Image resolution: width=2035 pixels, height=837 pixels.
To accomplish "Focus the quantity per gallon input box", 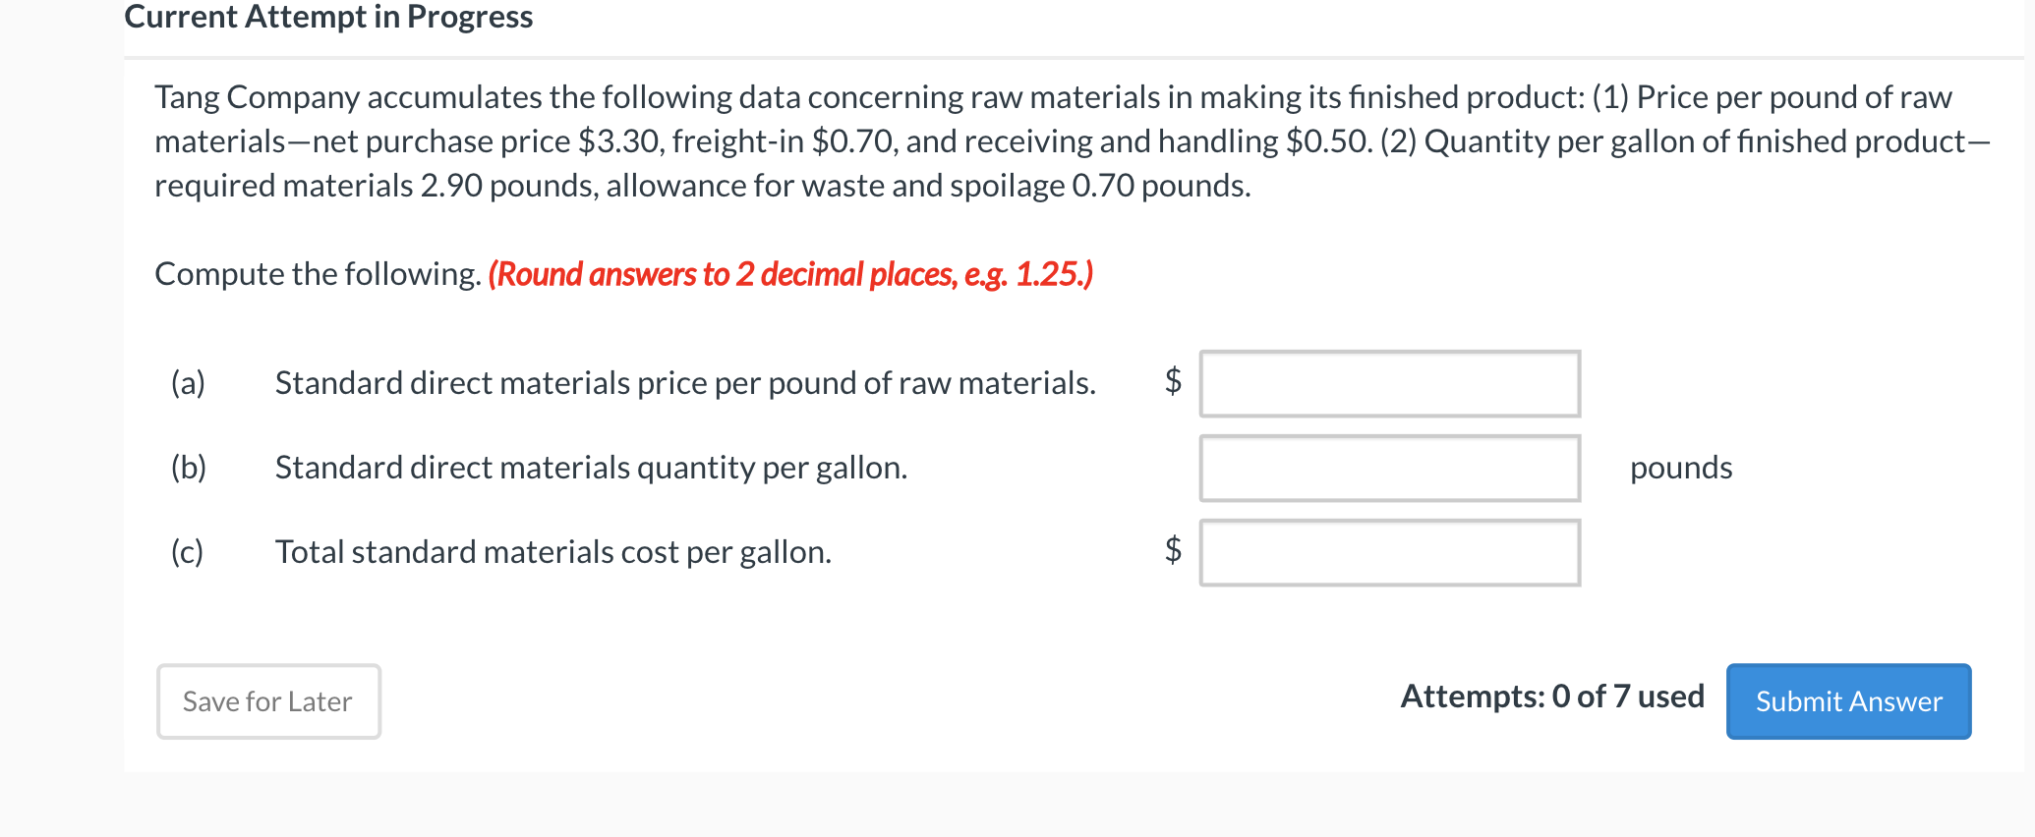I will [x=1389, y=469].
